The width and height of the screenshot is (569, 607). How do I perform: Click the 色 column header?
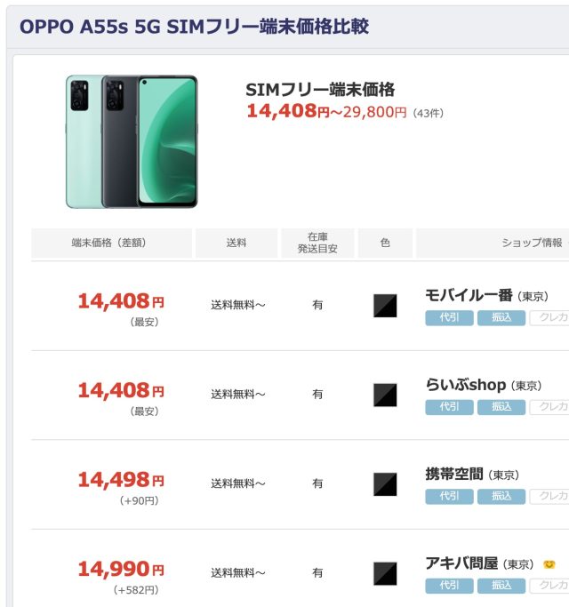click(x=385, y=243)
